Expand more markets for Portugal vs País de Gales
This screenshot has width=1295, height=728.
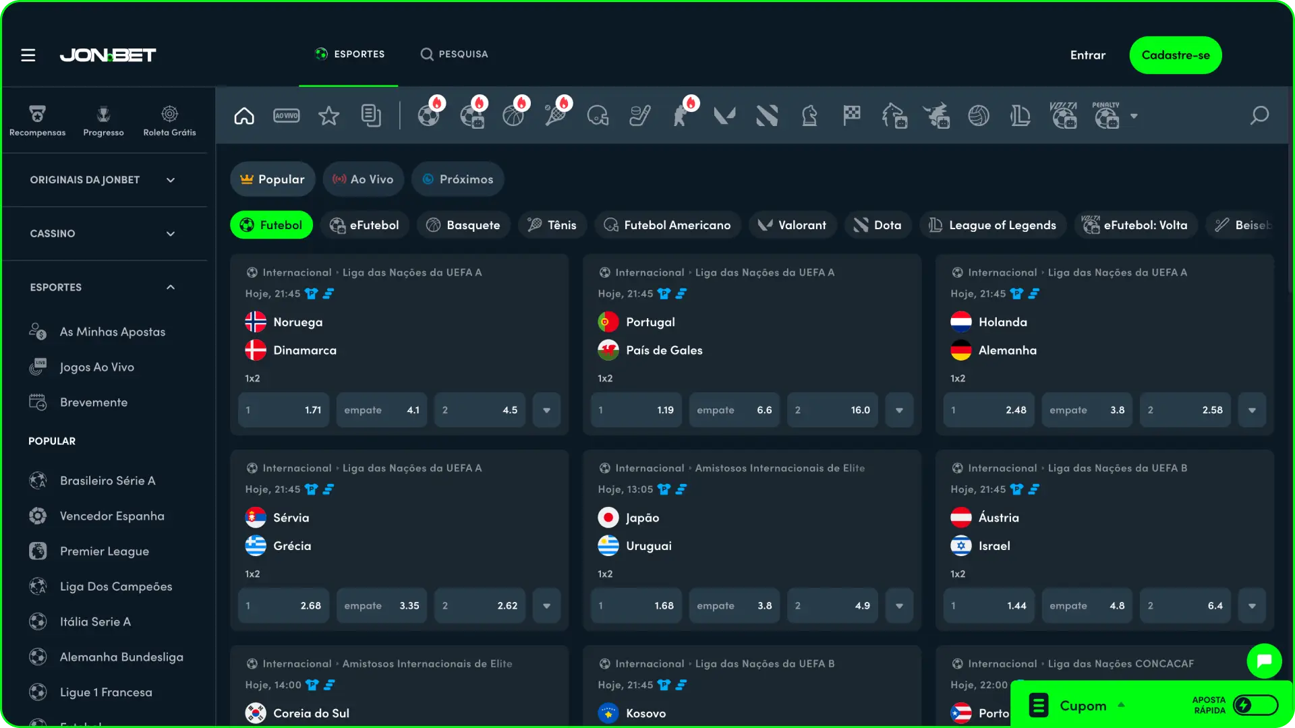[x=899, y=410]
